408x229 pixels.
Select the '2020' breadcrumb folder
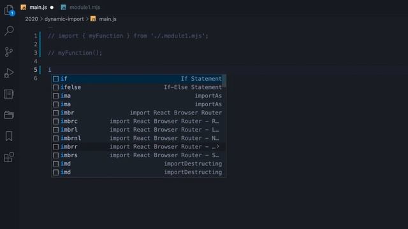click(x=31, y=19)
